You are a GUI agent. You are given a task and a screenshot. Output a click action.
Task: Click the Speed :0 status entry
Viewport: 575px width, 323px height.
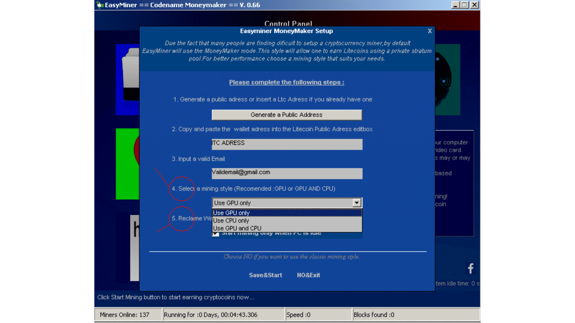(x=318, y=314)
